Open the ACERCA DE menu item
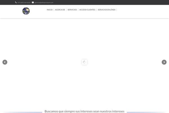 [x=60, y=10]
